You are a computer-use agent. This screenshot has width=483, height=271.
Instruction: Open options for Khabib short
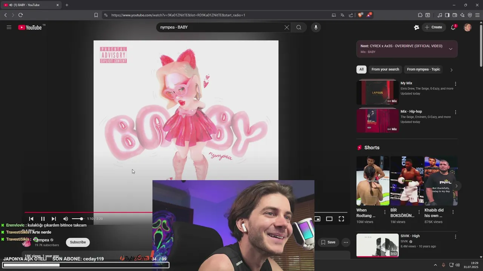pyautogui.click(x=453, y=212)
